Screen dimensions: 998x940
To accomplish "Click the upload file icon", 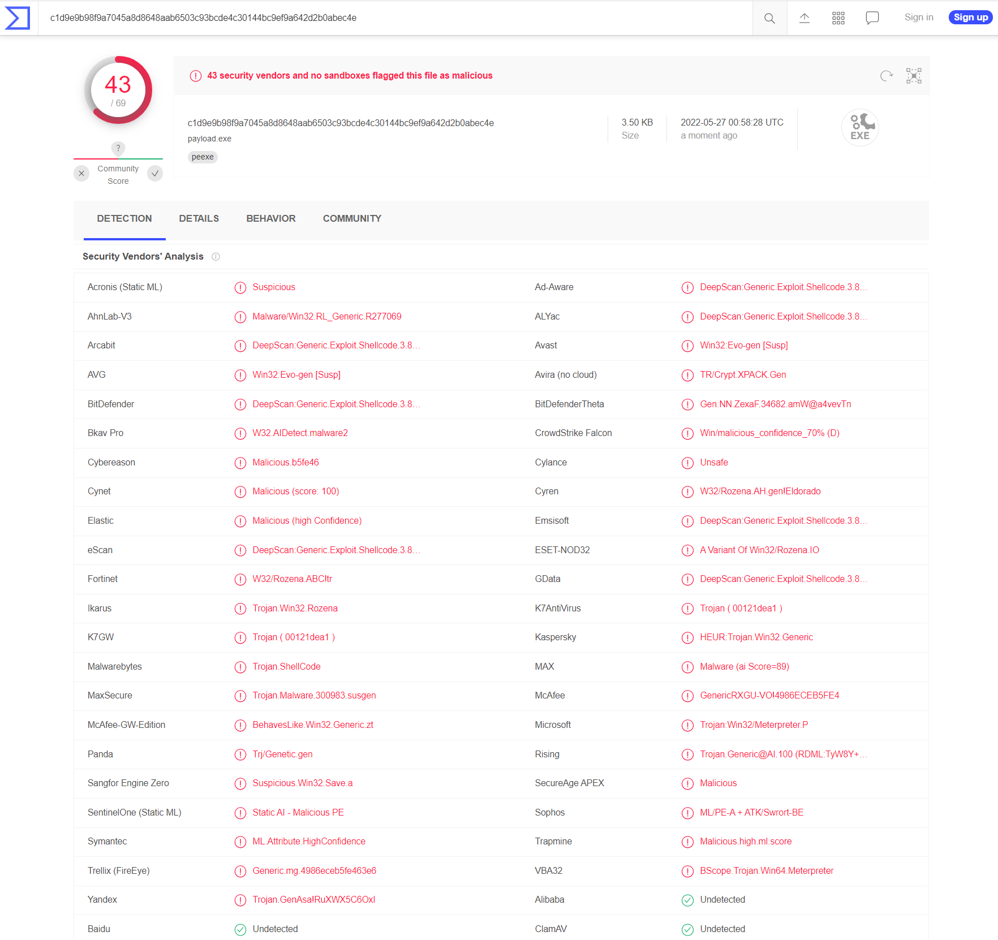I will [805, 18].
